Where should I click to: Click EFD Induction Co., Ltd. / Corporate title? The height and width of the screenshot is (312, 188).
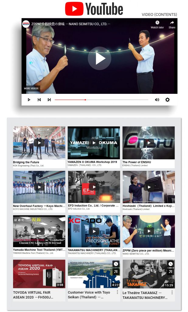[93, 206]
